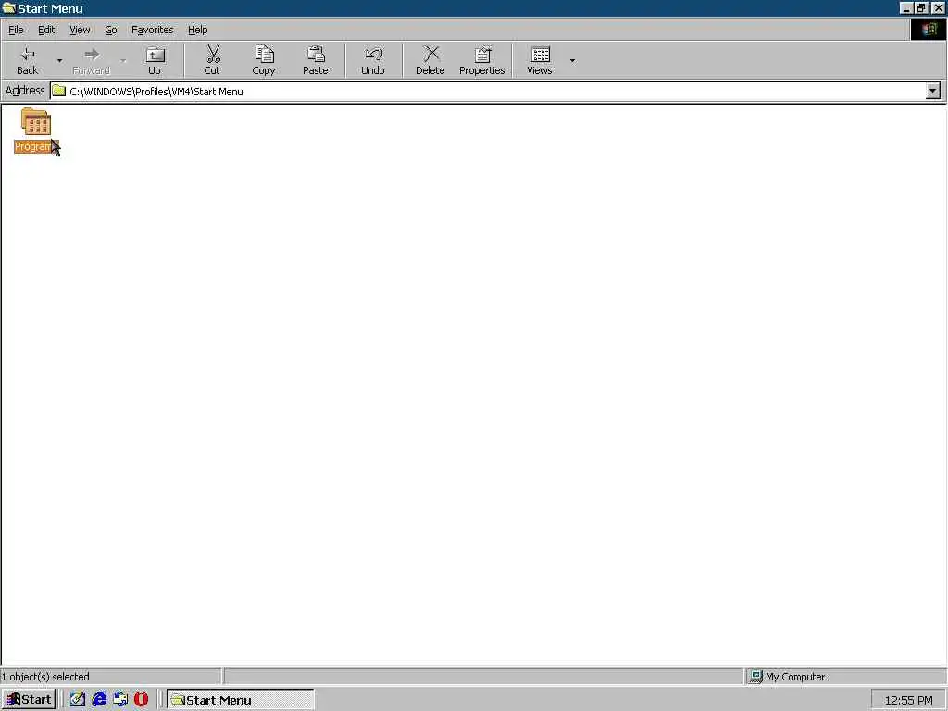Expand the Views dropdown arrow
The height and width of the screenshot is (711, 948).
(572, 60)
